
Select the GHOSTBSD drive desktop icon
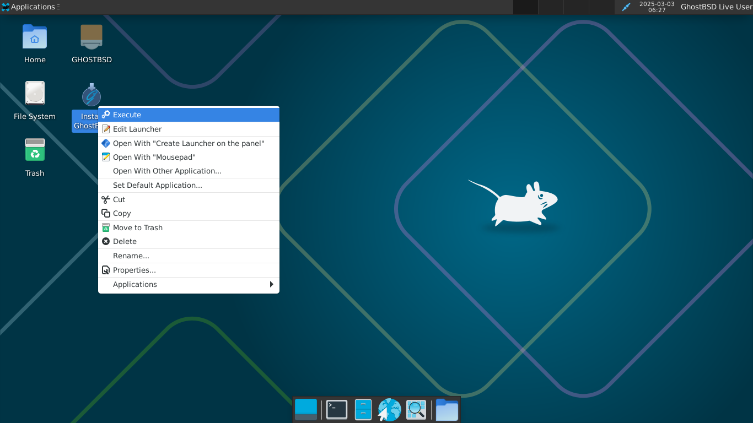coord(92,44)
